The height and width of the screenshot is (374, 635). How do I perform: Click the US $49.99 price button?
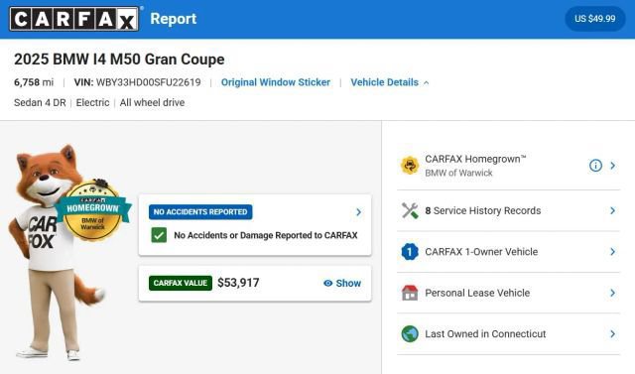click(x=595, y=19)
